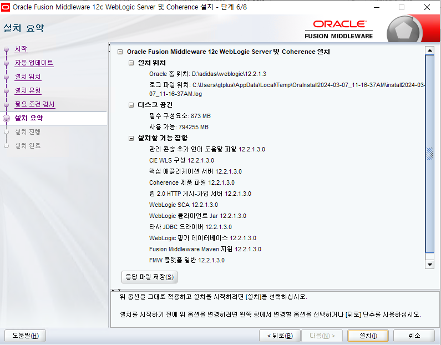Click the 시작 step bullet marker
The height and width of the screenshot is (345, 441).
[x=7, y=49]
